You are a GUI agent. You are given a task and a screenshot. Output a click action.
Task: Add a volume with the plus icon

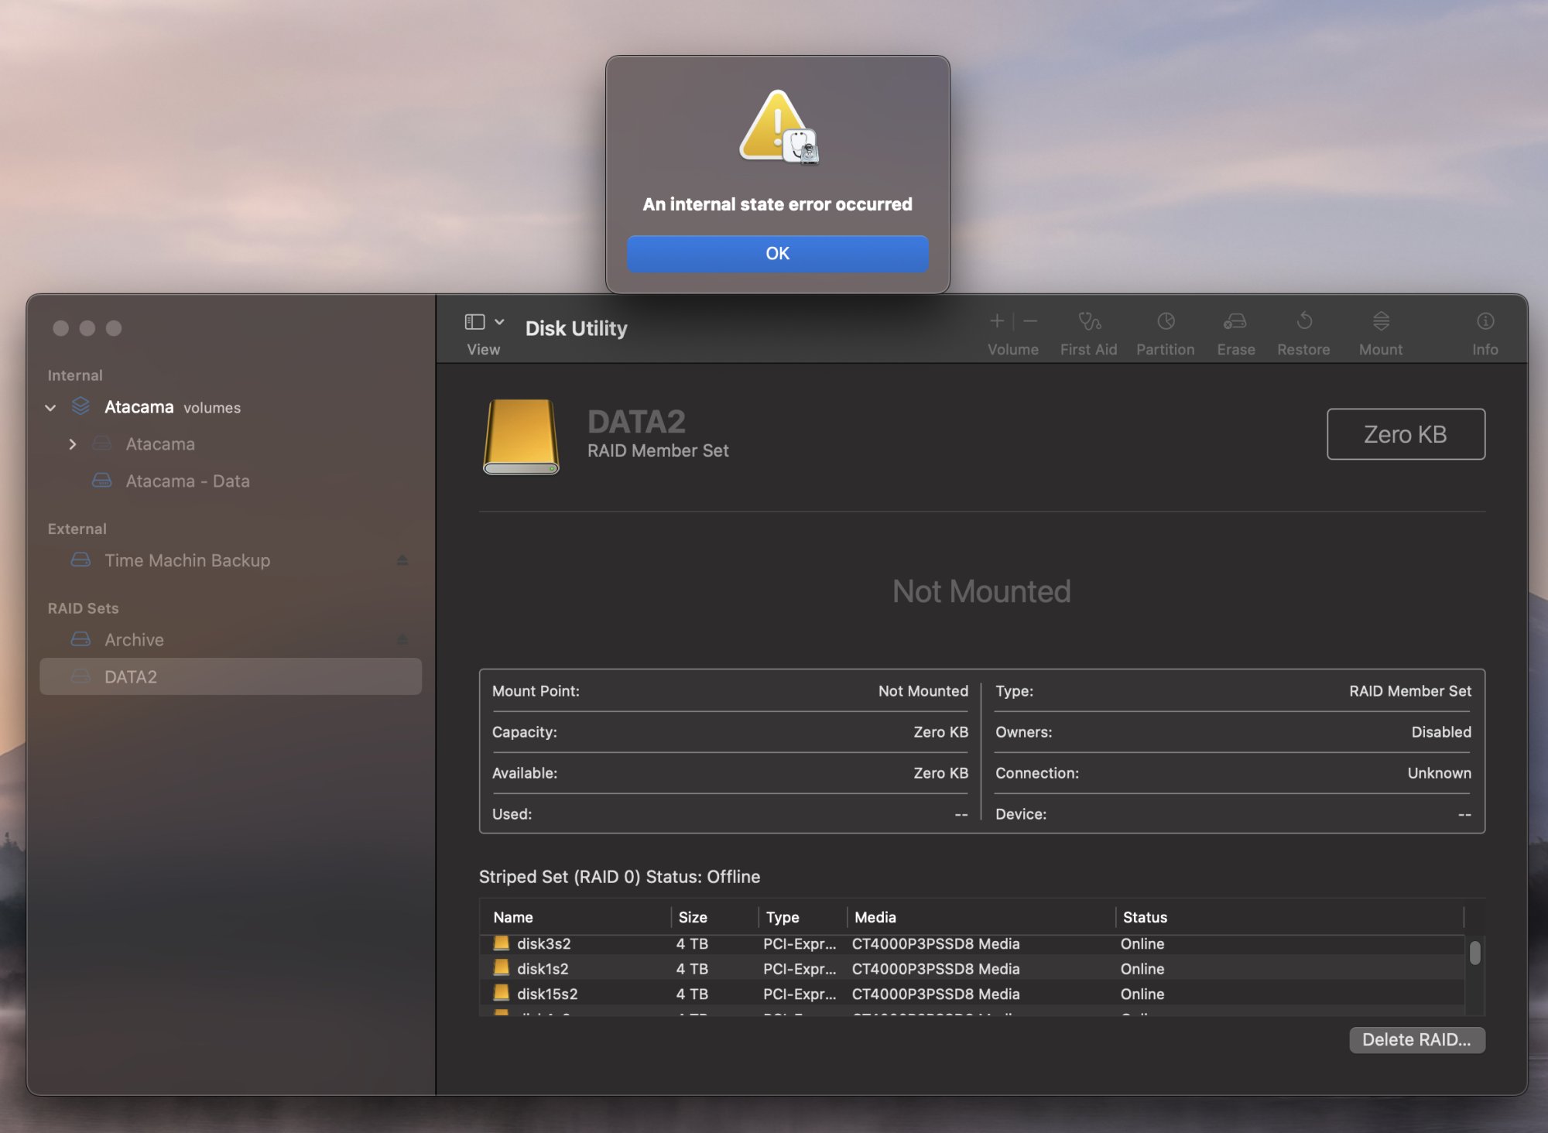coord(997,321)
